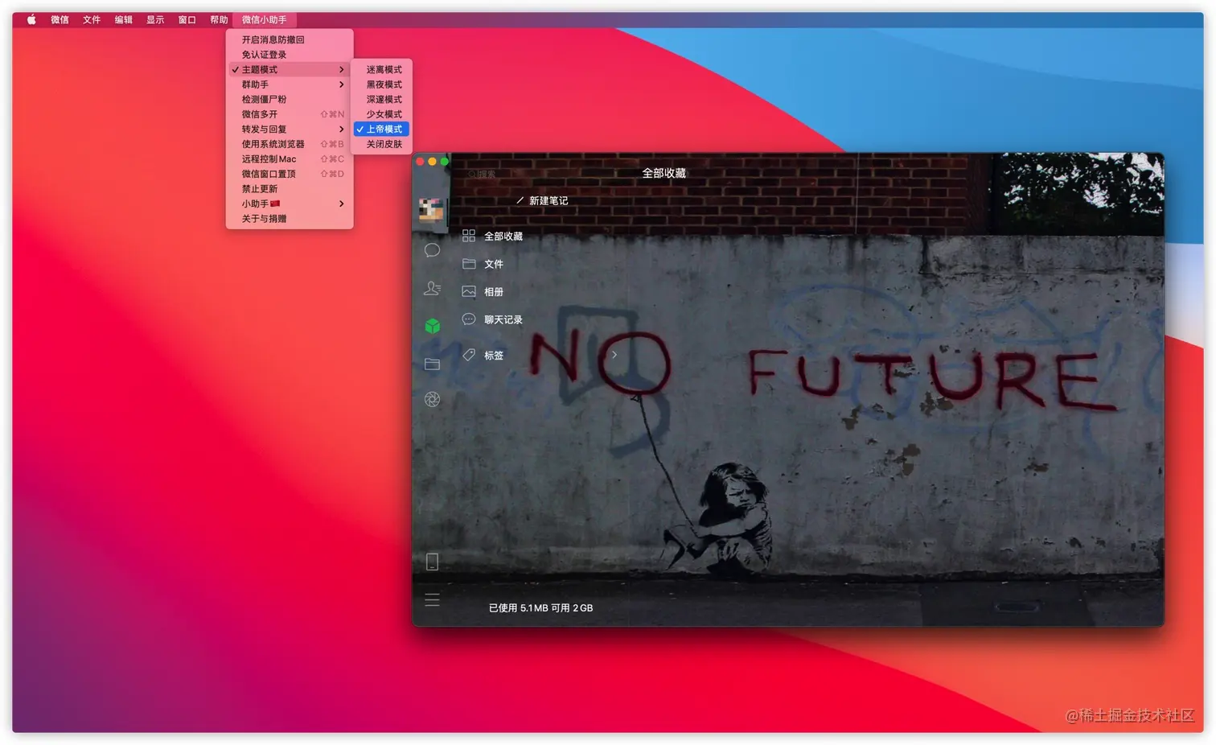
Task: Toggle 使用系统浏览器 option
Action: point(290,144)
